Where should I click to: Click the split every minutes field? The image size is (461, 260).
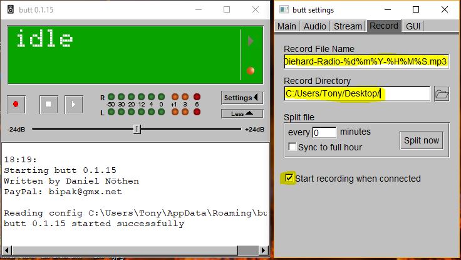324,132
